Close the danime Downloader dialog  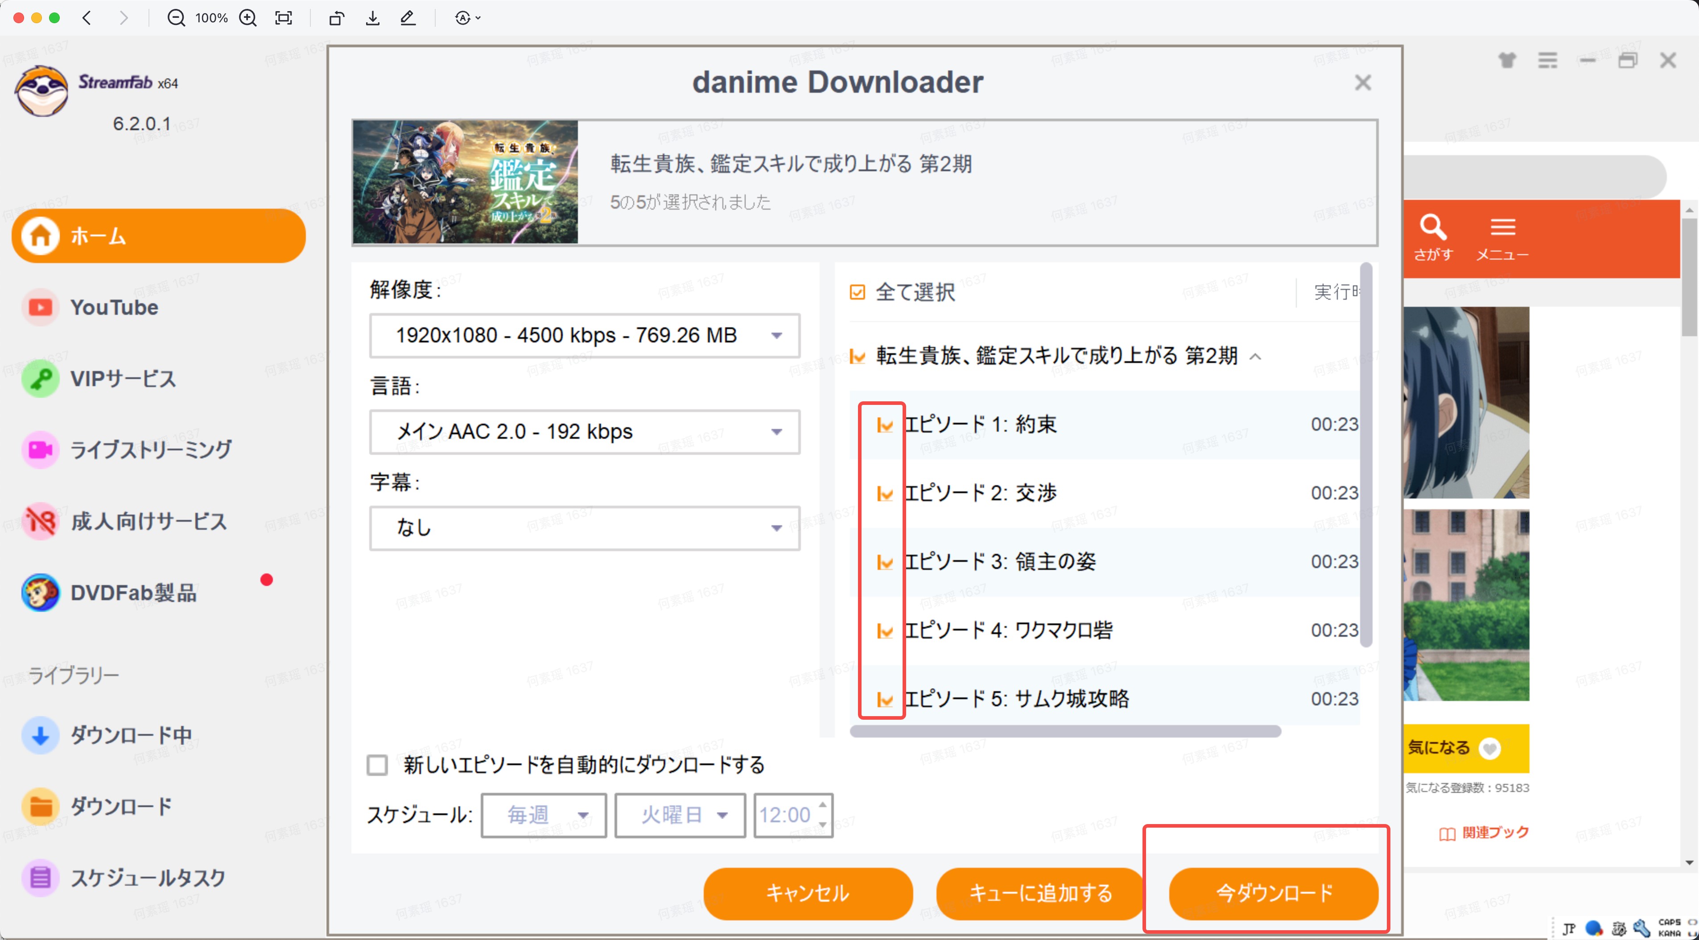coord(1363,82)
